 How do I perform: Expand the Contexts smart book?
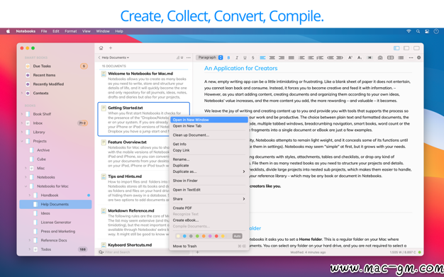pos(22,93)
